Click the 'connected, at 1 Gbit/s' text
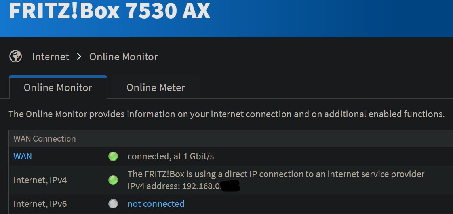Screen dimensions: 453x214 [171, 156]
